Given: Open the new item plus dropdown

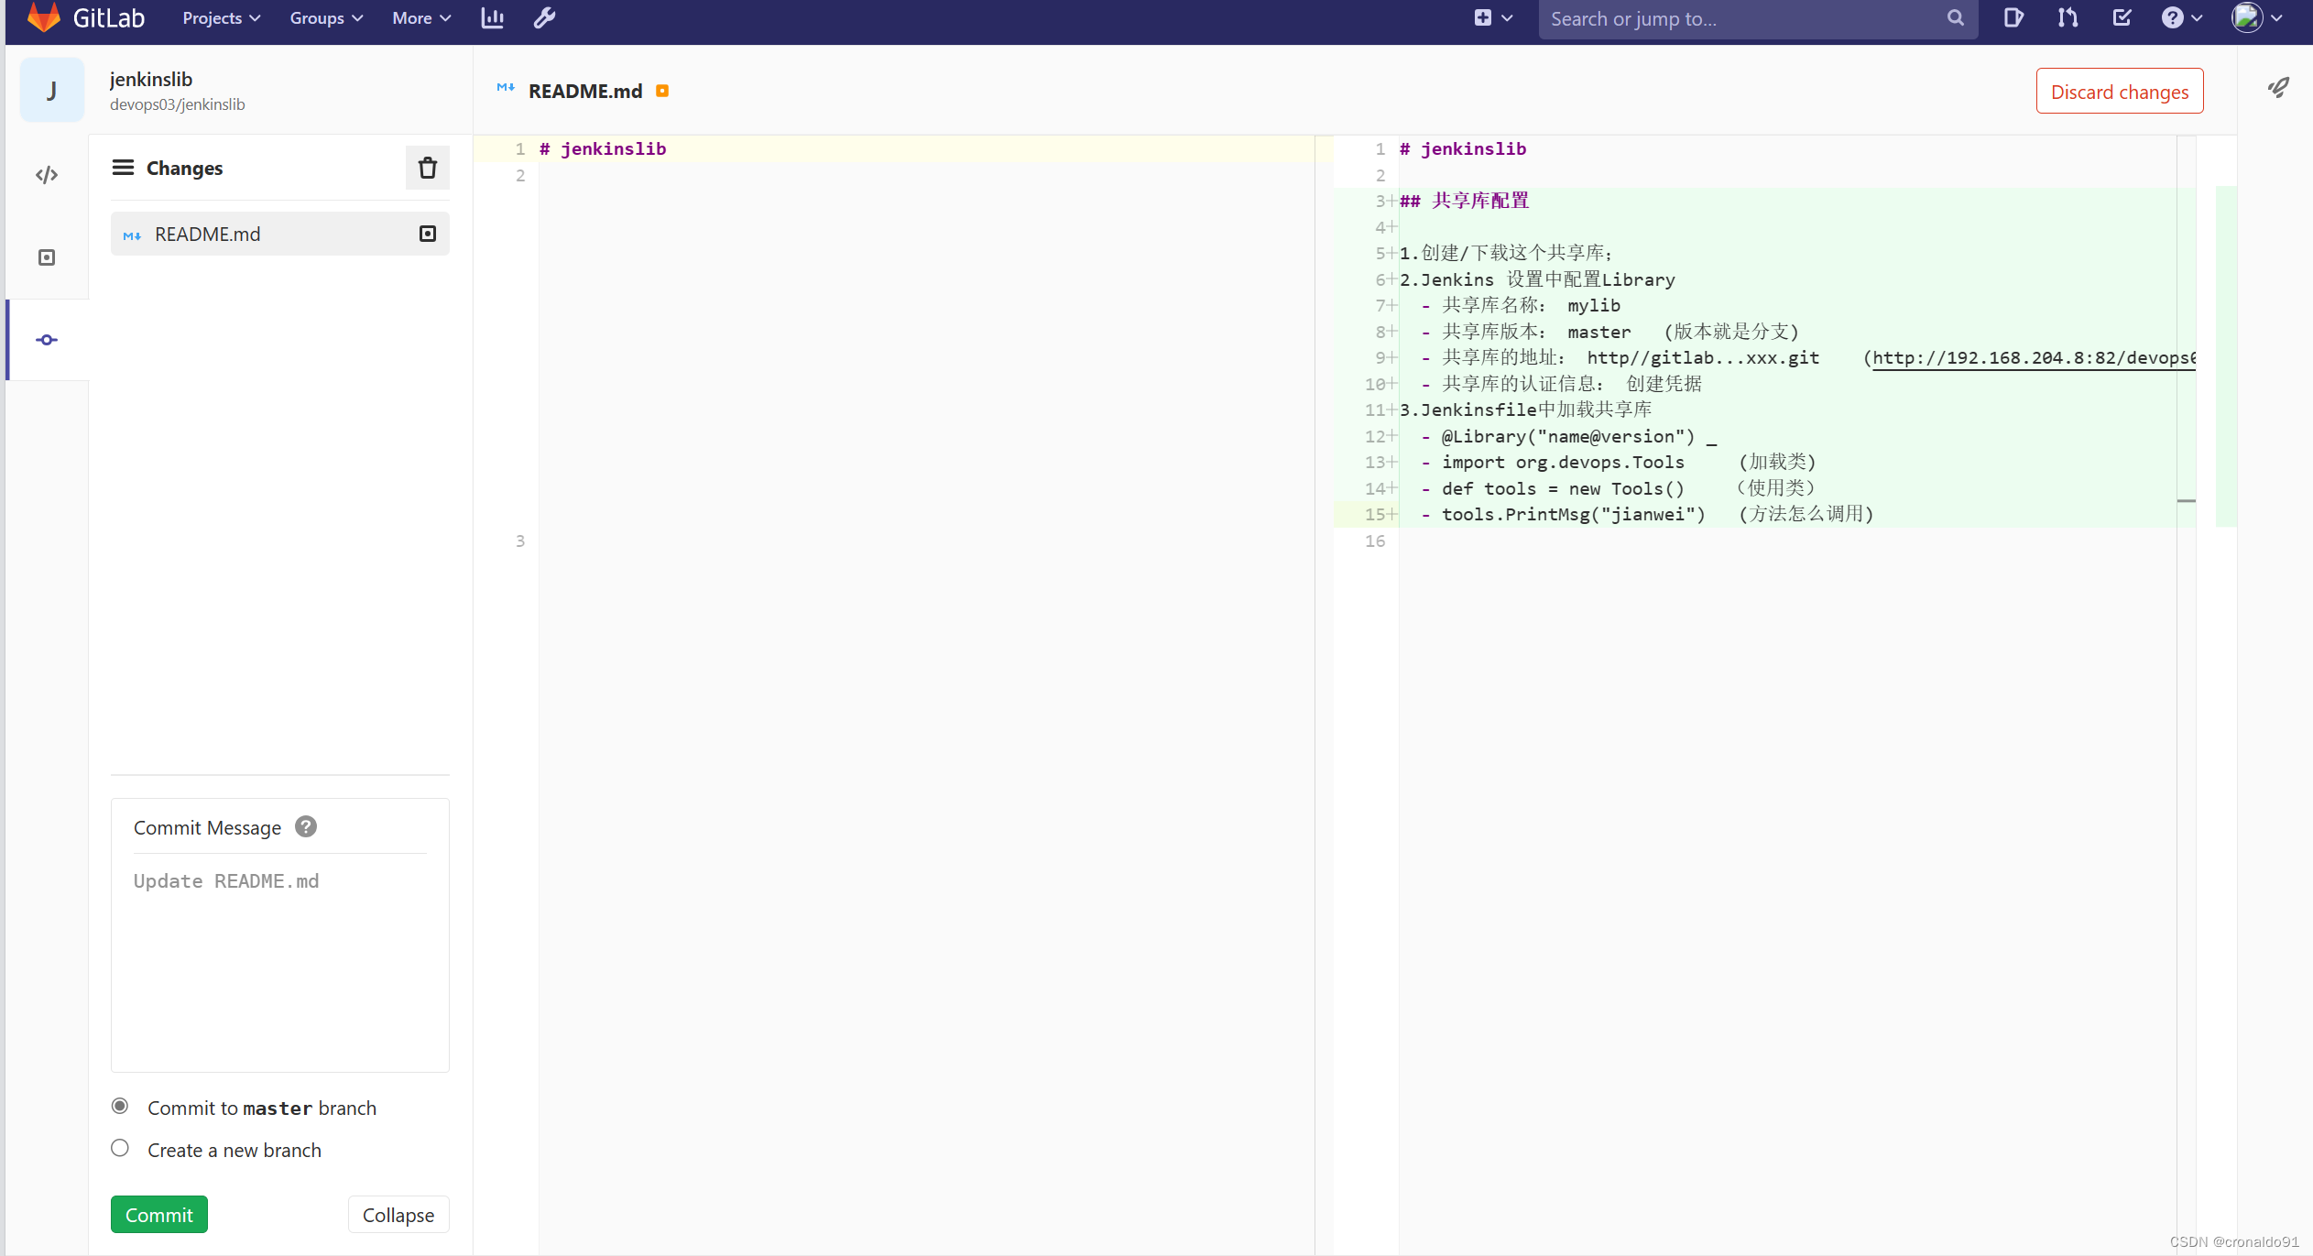Looking at the screenshot, I should click(1492, 18).
